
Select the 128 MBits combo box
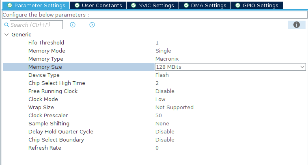point(227,67)
